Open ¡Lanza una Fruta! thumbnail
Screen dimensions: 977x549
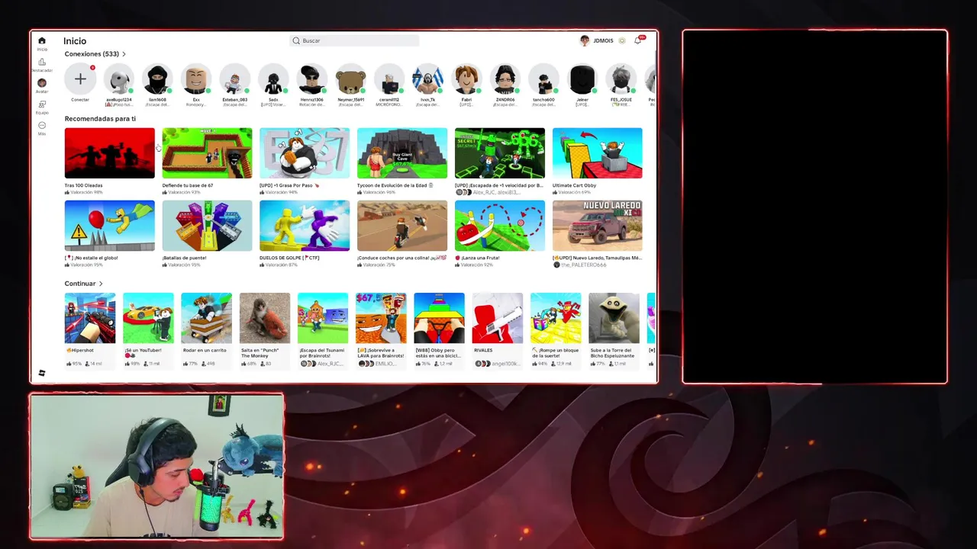tap(500, 226)
